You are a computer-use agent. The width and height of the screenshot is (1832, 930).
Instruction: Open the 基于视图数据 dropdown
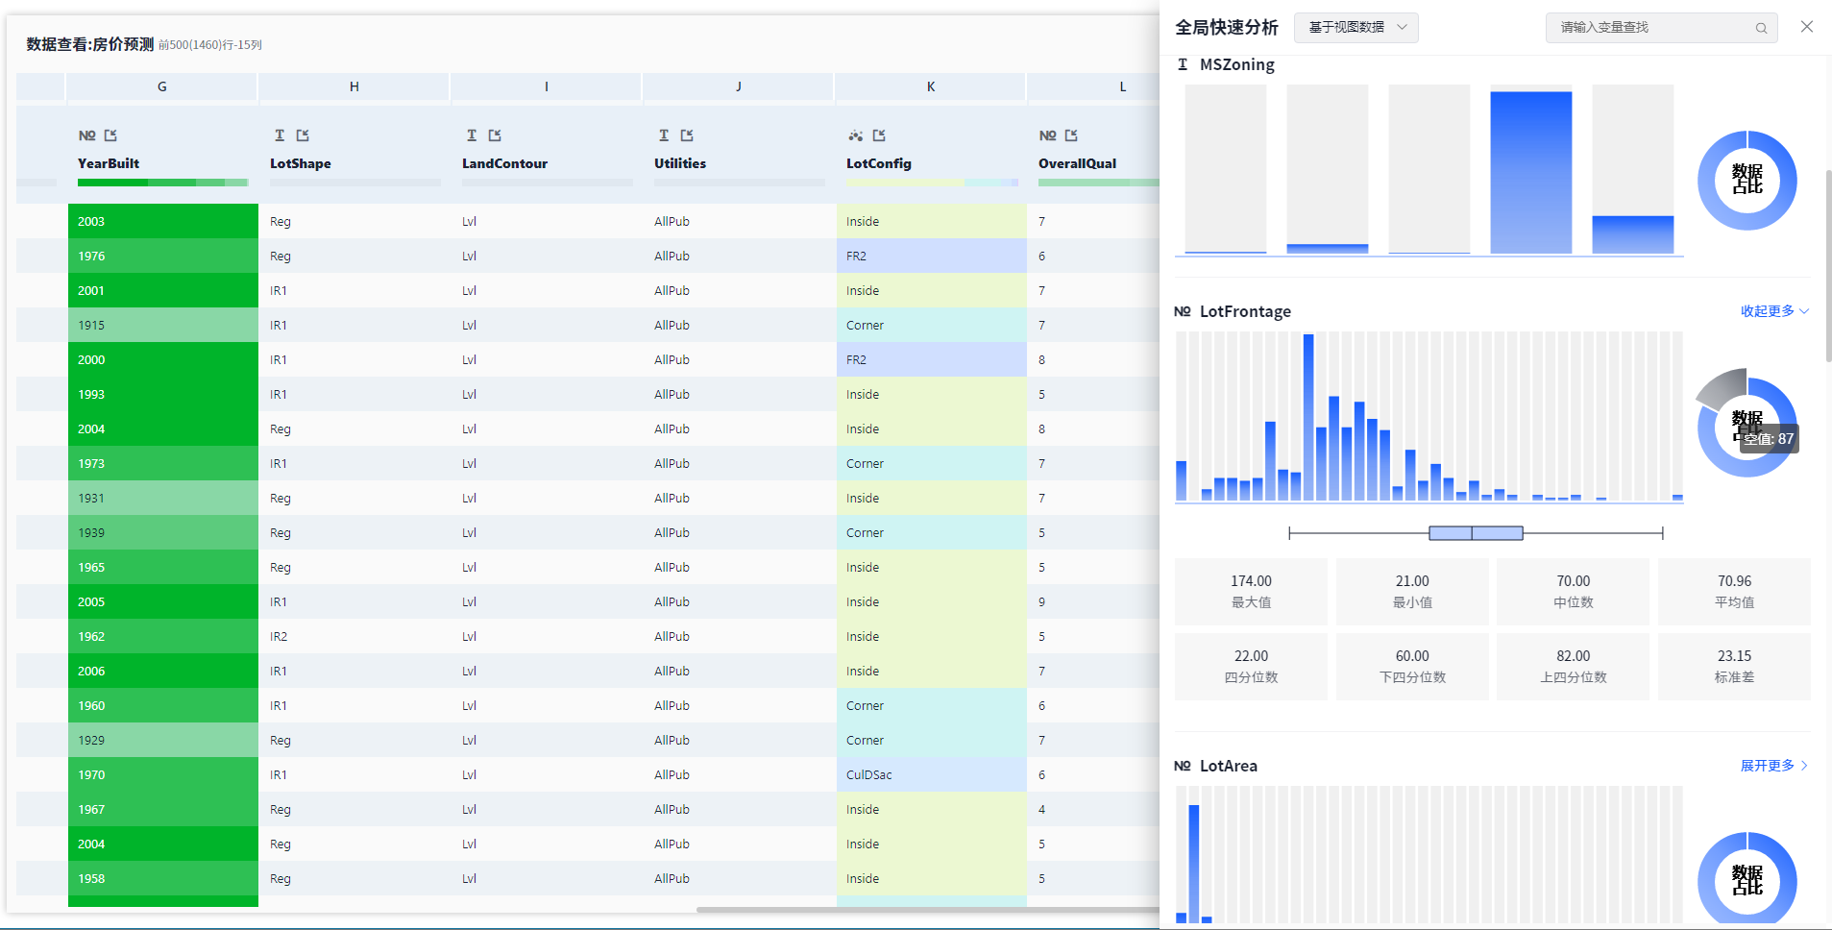click(1356, 28)
